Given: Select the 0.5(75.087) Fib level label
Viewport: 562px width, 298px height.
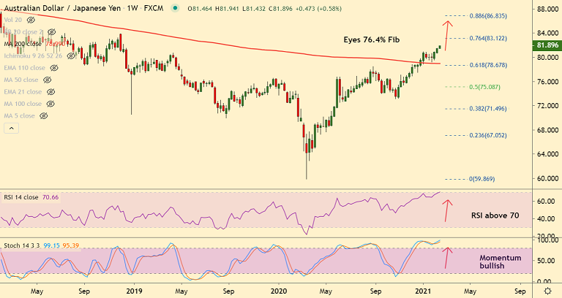Looking at the screenshot, I should tap(484, 87).
